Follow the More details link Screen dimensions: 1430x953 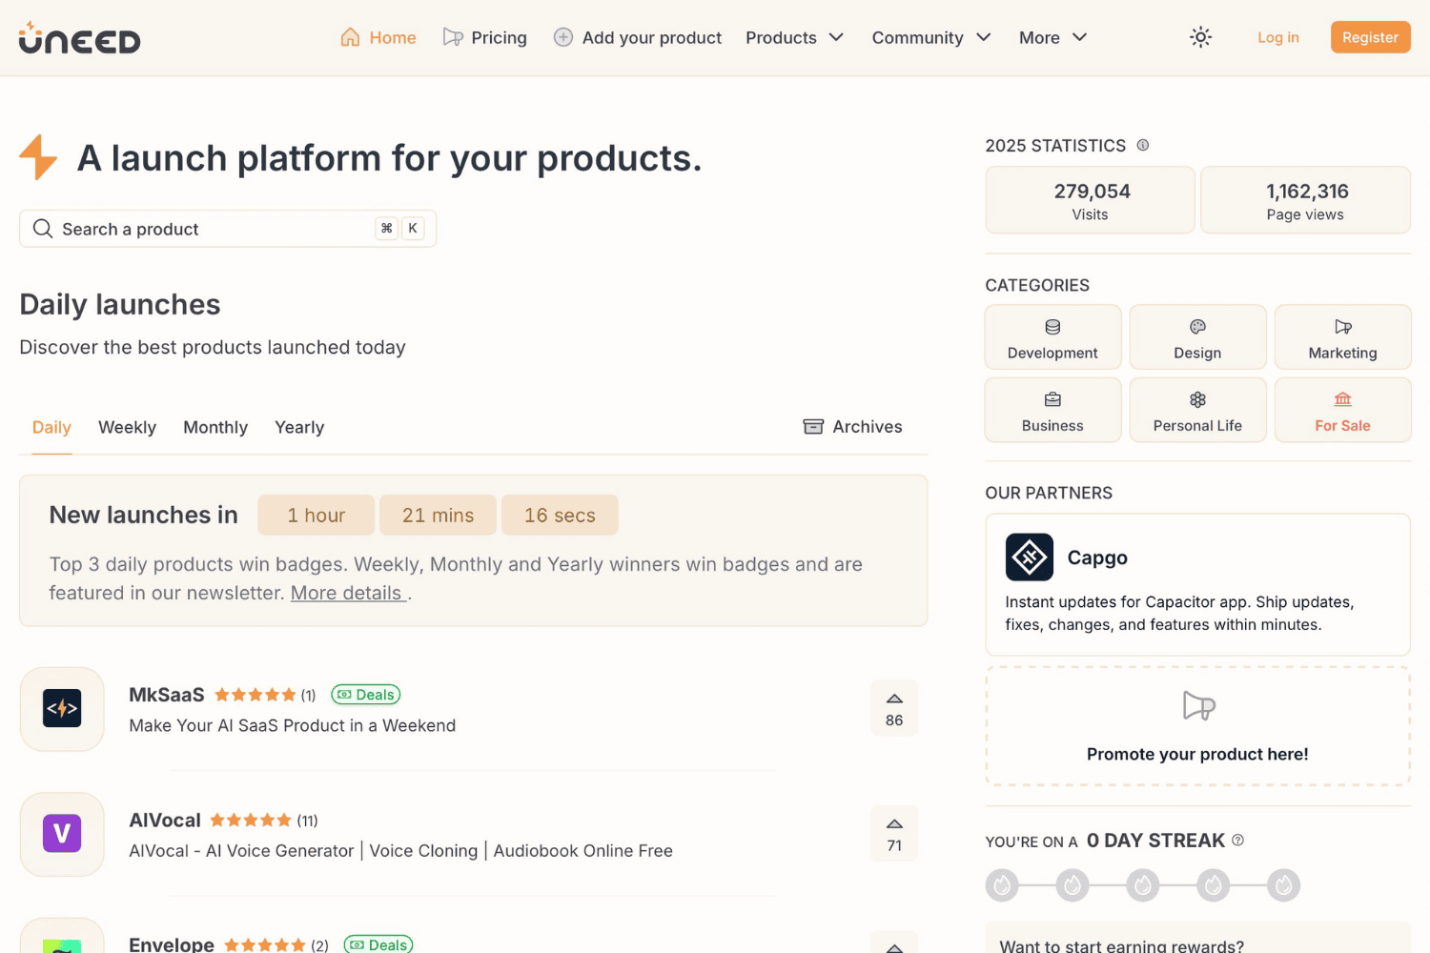[348, 593]
